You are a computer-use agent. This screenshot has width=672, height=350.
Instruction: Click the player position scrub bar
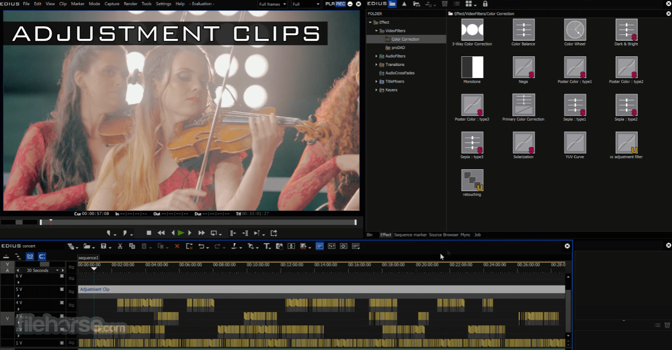[198, 222]
